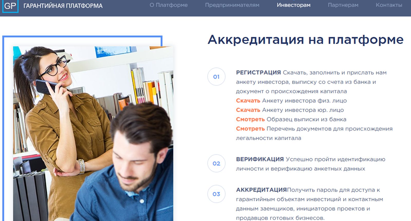
Task: Open the Партнерам menu item
Action: tap(343, 5)
